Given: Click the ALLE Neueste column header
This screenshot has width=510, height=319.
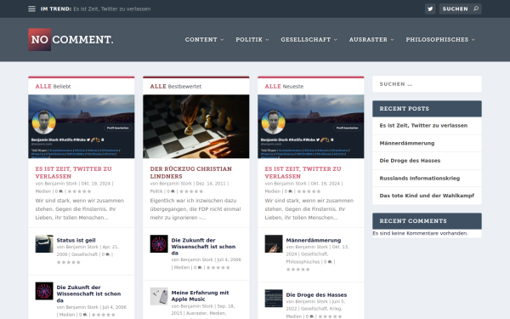Looking at the screenshot, I should pos(284,86).
